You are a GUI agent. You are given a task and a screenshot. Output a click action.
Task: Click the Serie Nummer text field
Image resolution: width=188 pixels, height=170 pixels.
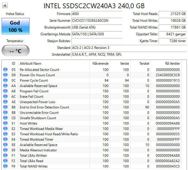pyautogui.click(x=97, y=21)
